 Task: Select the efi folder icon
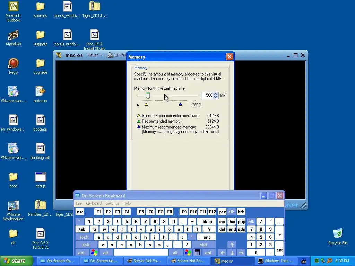click(x=13, y=237)
